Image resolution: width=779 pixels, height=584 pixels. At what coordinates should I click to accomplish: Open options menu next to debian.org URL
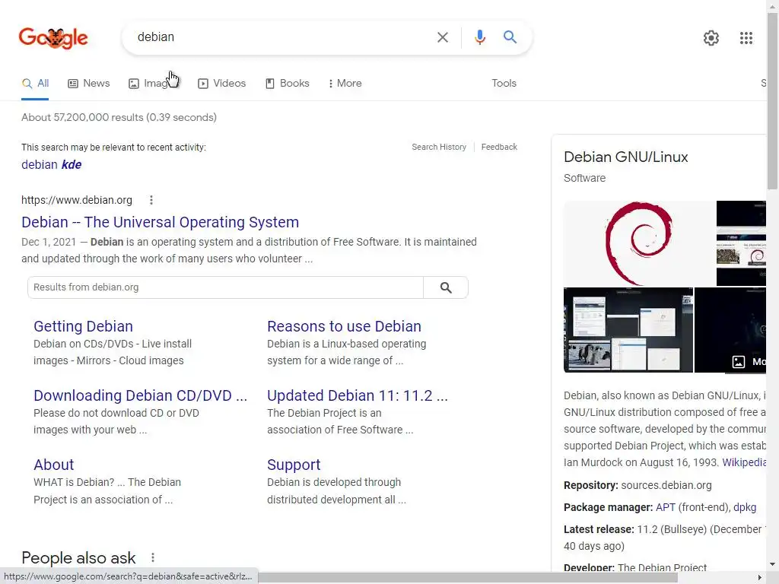pyautogui.click(x=151, y=200)
